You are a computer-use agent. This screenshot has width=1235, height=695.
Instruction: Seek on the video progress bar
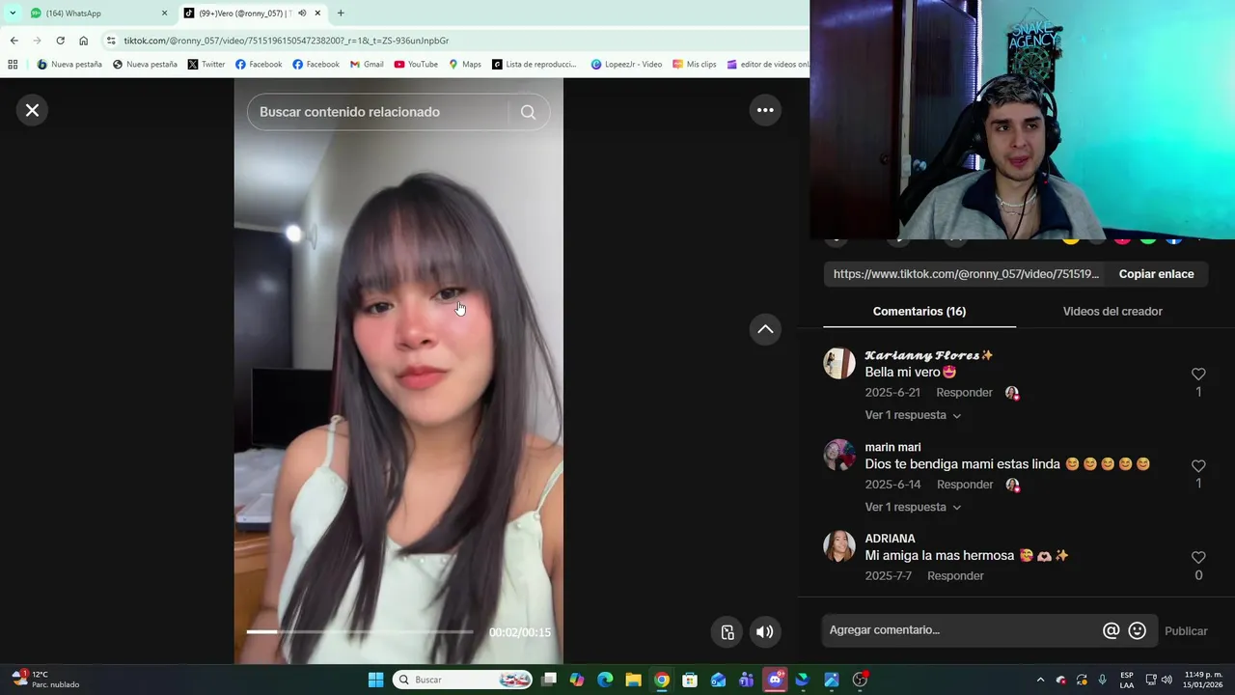[359, 631]
